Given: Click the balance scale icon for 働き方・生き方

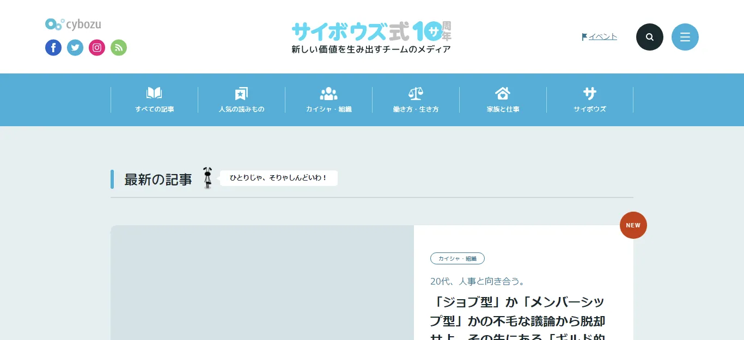Looking at the screenshot, I should pos(416,94).
